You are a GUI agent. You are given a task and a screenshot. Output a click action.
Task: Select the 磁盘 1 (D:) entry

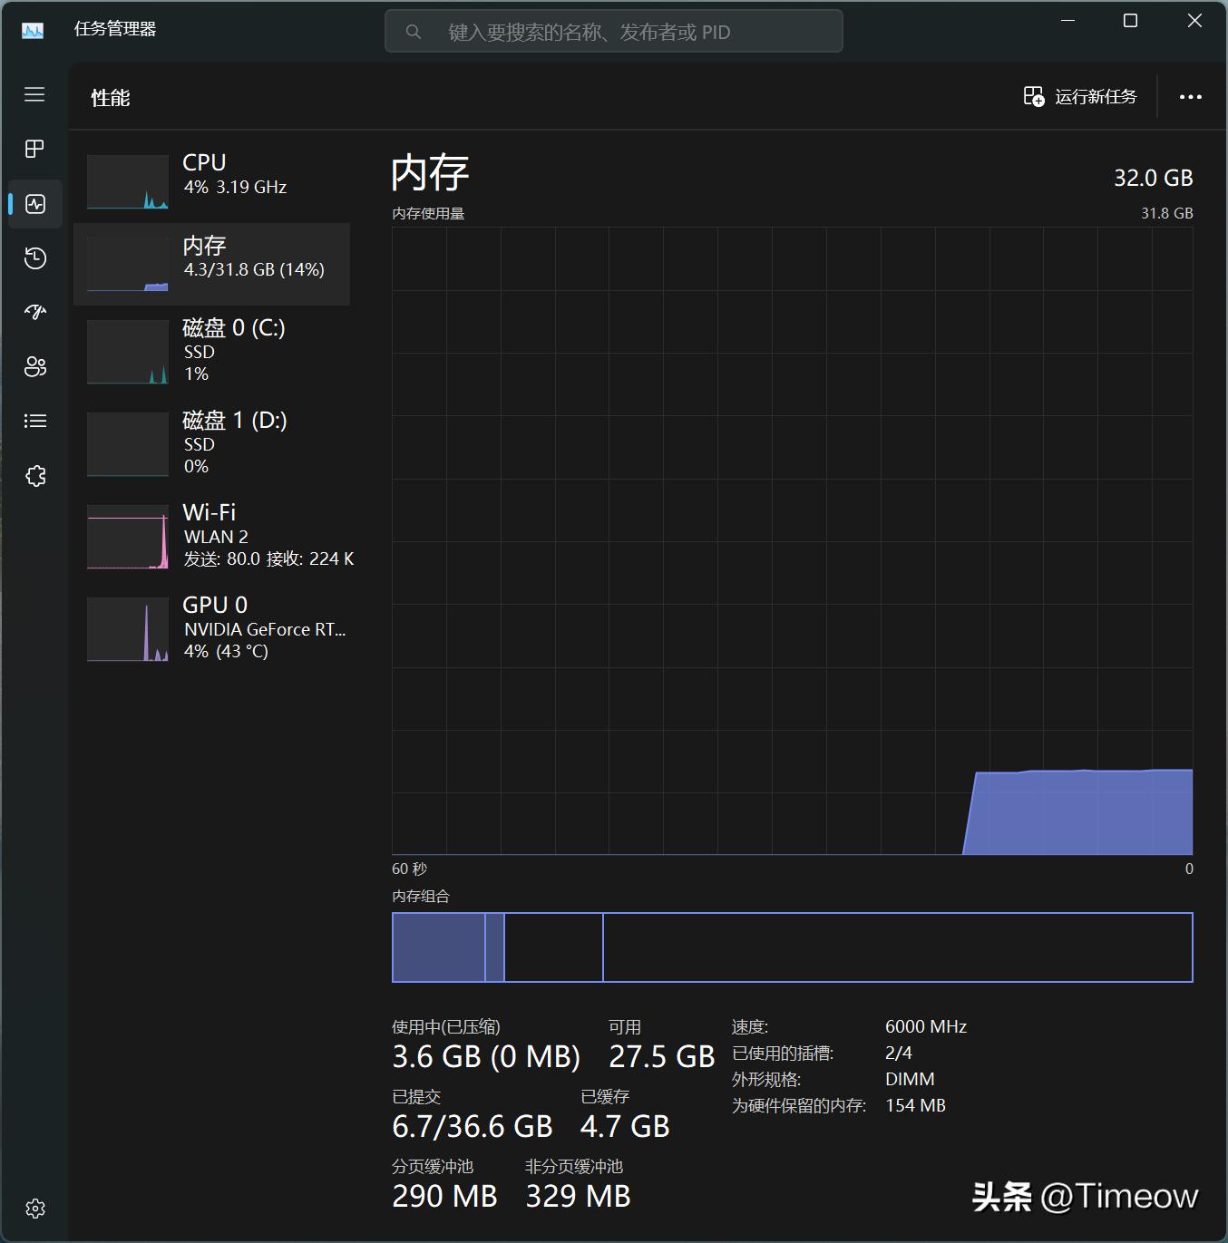point(213,443)
